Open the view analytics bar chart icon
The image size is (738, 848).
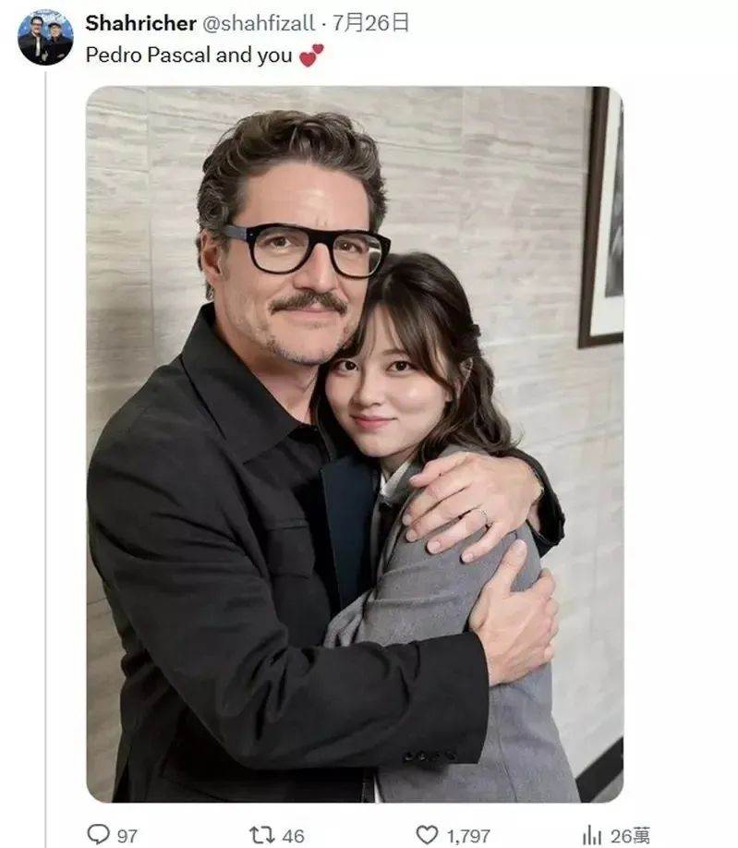click(593, 834)
